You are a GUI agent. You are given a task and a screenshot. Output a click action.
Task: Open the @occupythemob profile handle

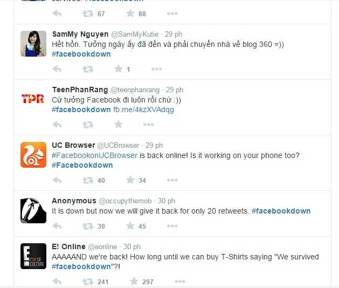click(125, 201)
